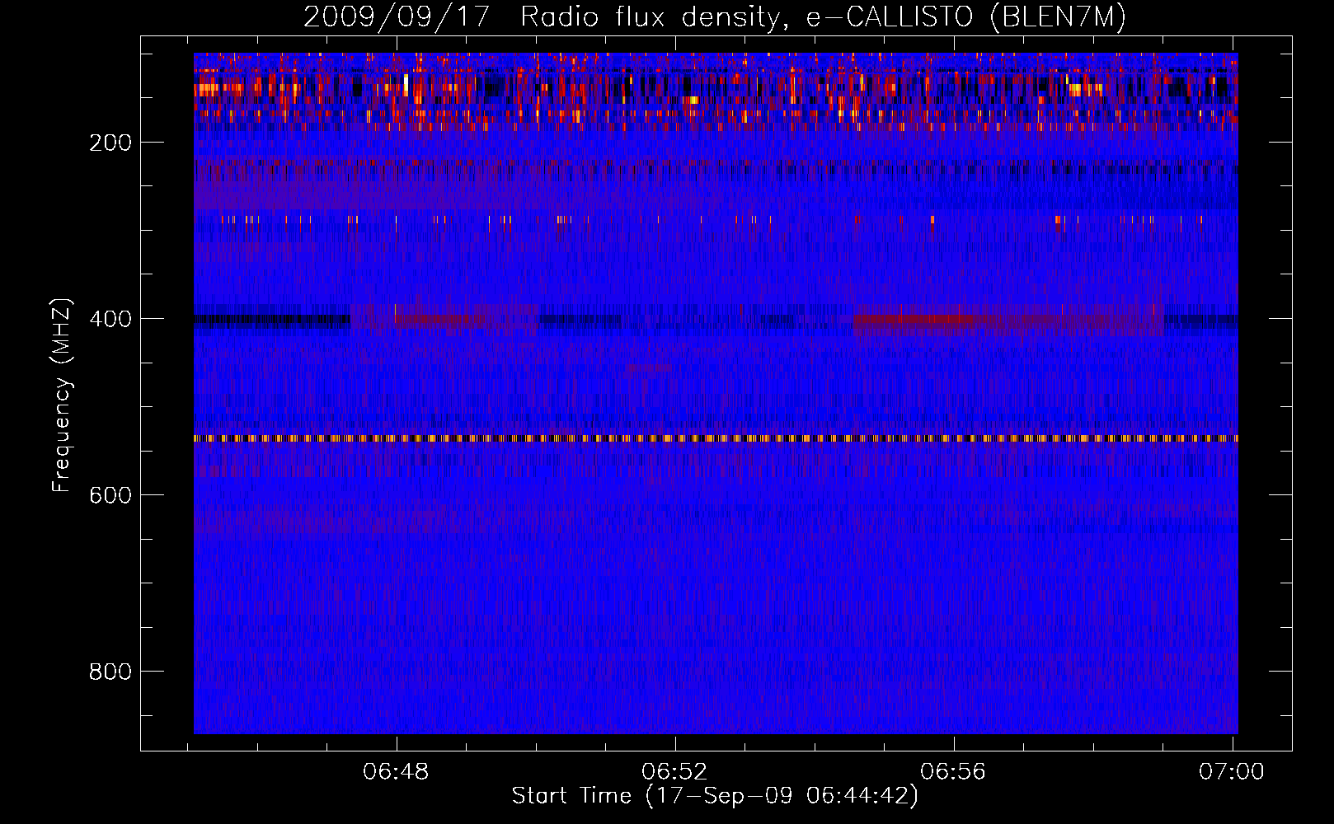Click the 06:48 time tick label

(x=397, y=771)
